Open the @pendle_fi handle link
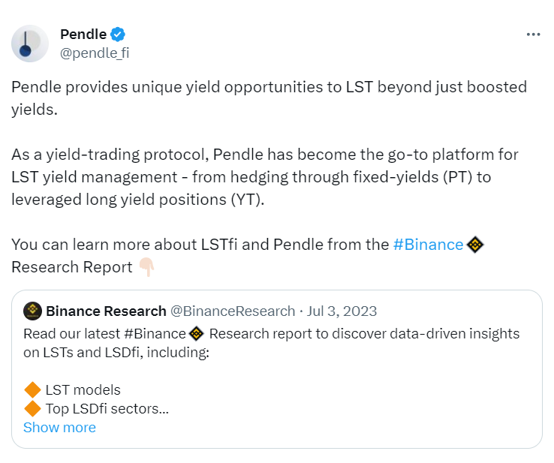Viewport: 554px width, 463px height. (95, 53)
